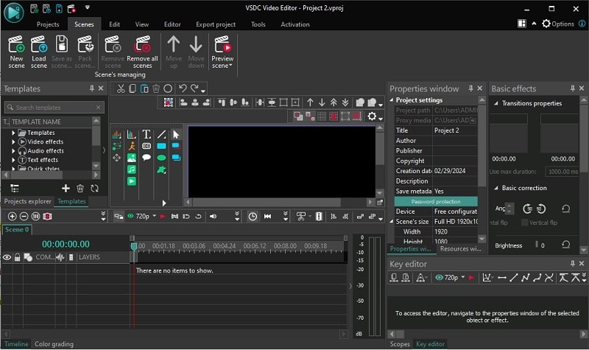Screen dimensions: 589x350
Task: Insert an animation running figure object
Action: (x=132, y=146)
